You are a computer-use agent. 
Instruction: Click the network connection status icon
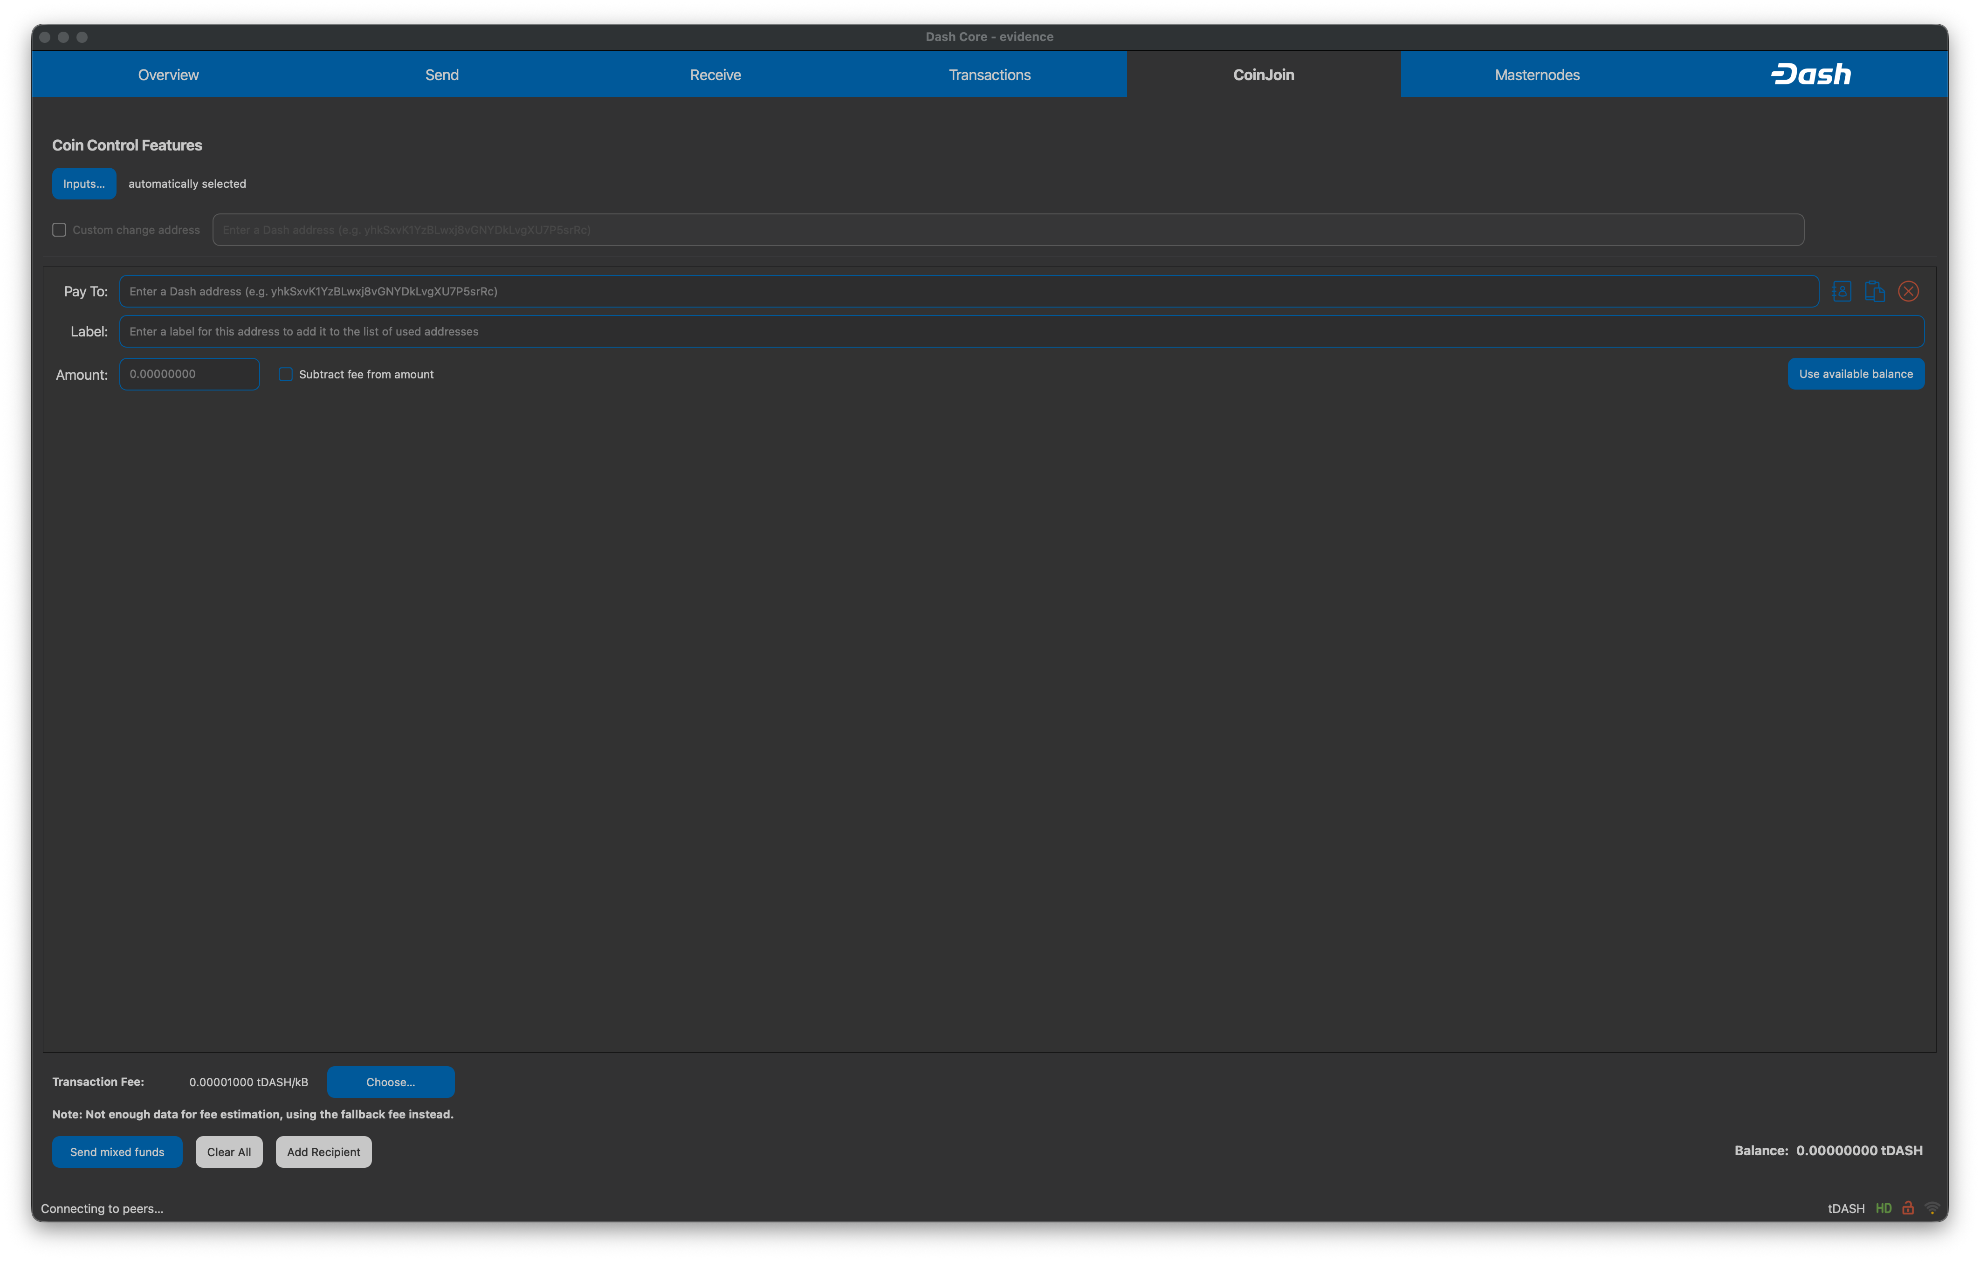[x=1932, y=1207]
